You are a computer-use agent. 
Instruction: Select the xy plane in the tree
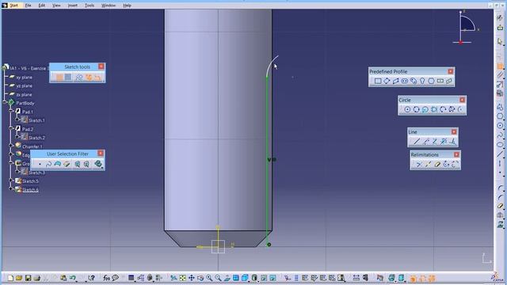[x=24, y=78]
